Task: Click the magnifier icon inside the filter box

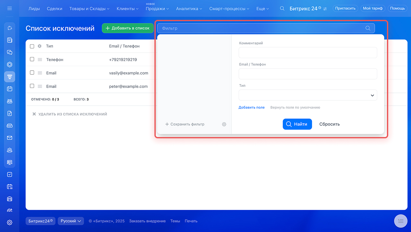Action: tap(368, 28)
